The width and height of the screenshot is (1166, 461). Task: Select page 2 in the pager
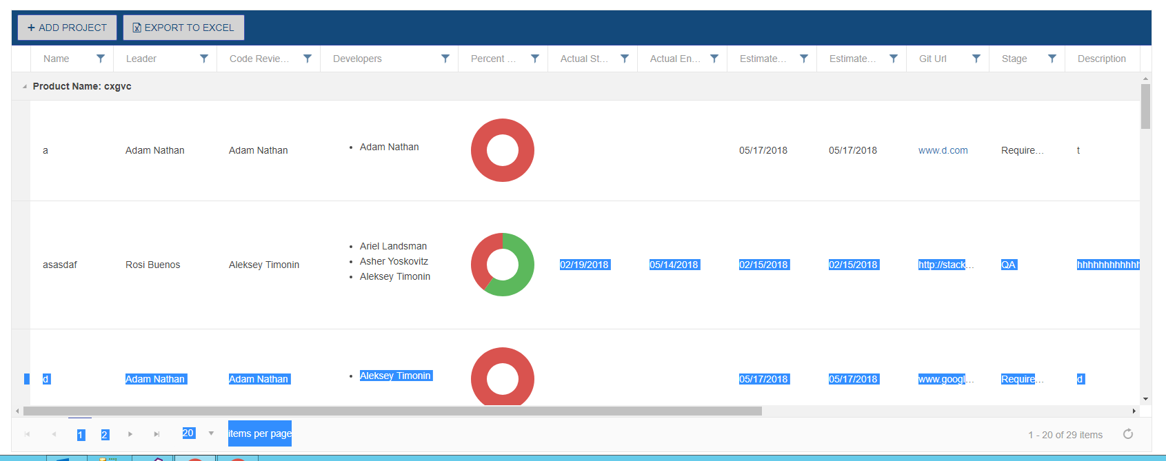pyautogui.click(x=105, y=435)
